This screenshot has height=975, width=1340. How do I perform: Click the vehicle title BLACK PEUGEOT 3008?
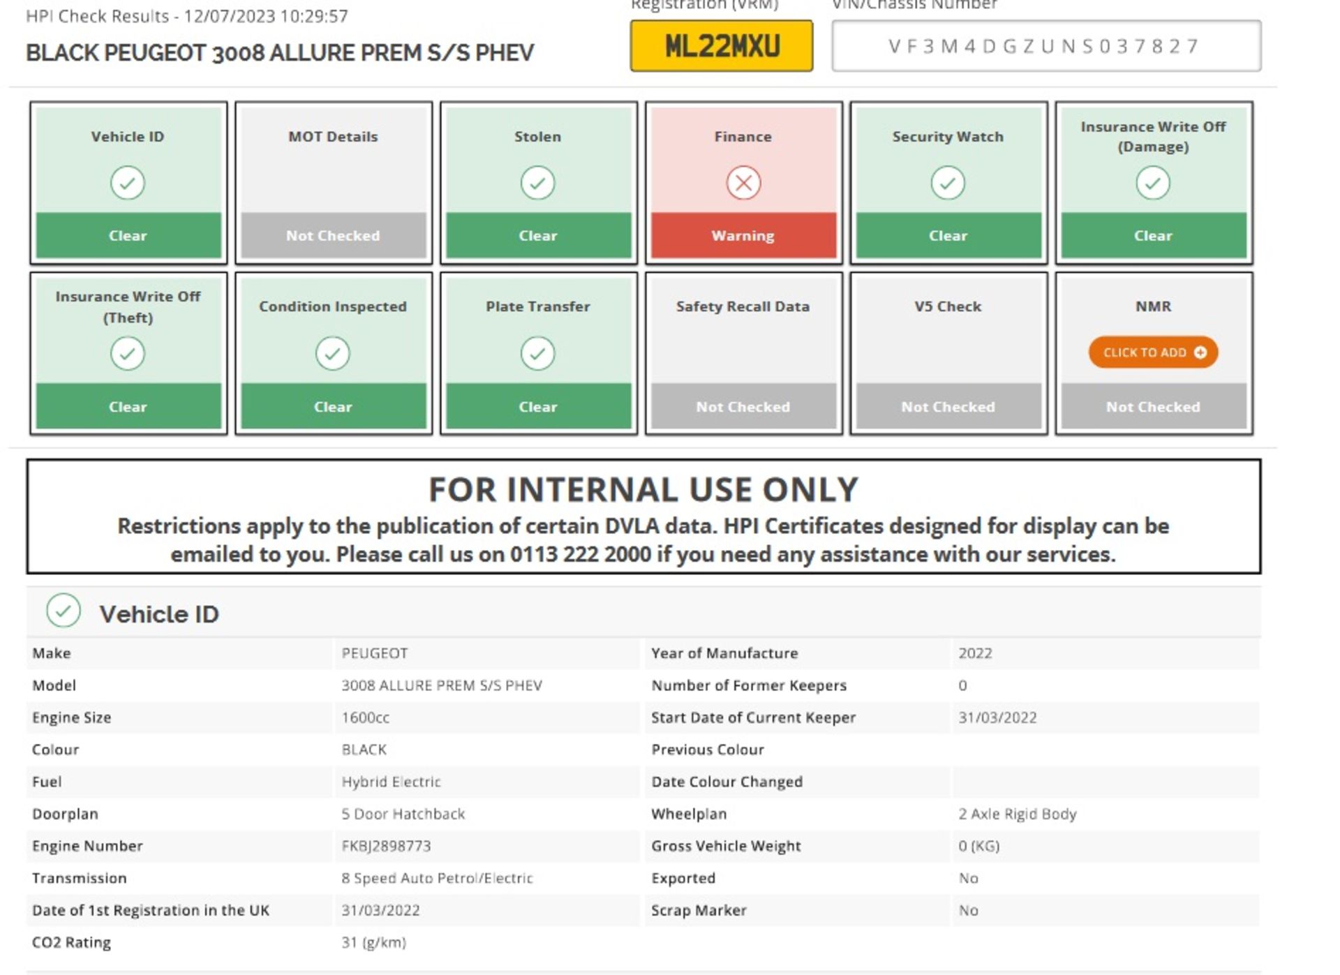pos(280,53)
